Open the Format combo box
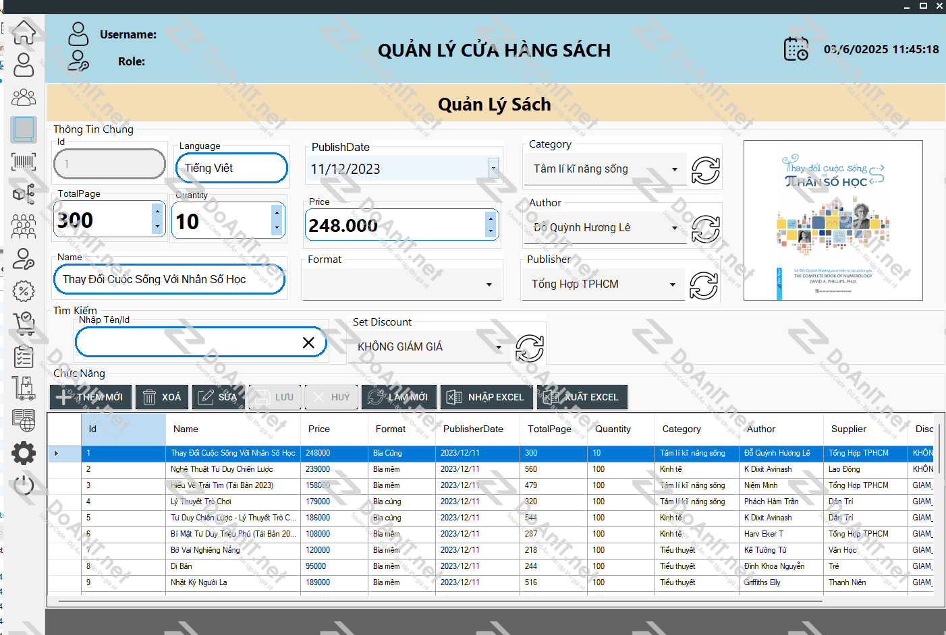Screen dimensions: 946x635 coord(489,284)
